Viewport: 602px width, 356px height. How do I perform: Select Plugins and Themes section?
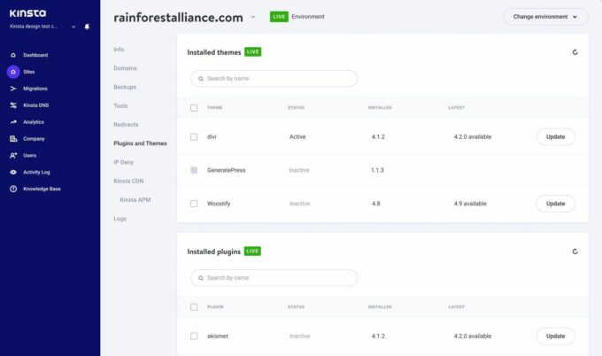coord(140,143)
